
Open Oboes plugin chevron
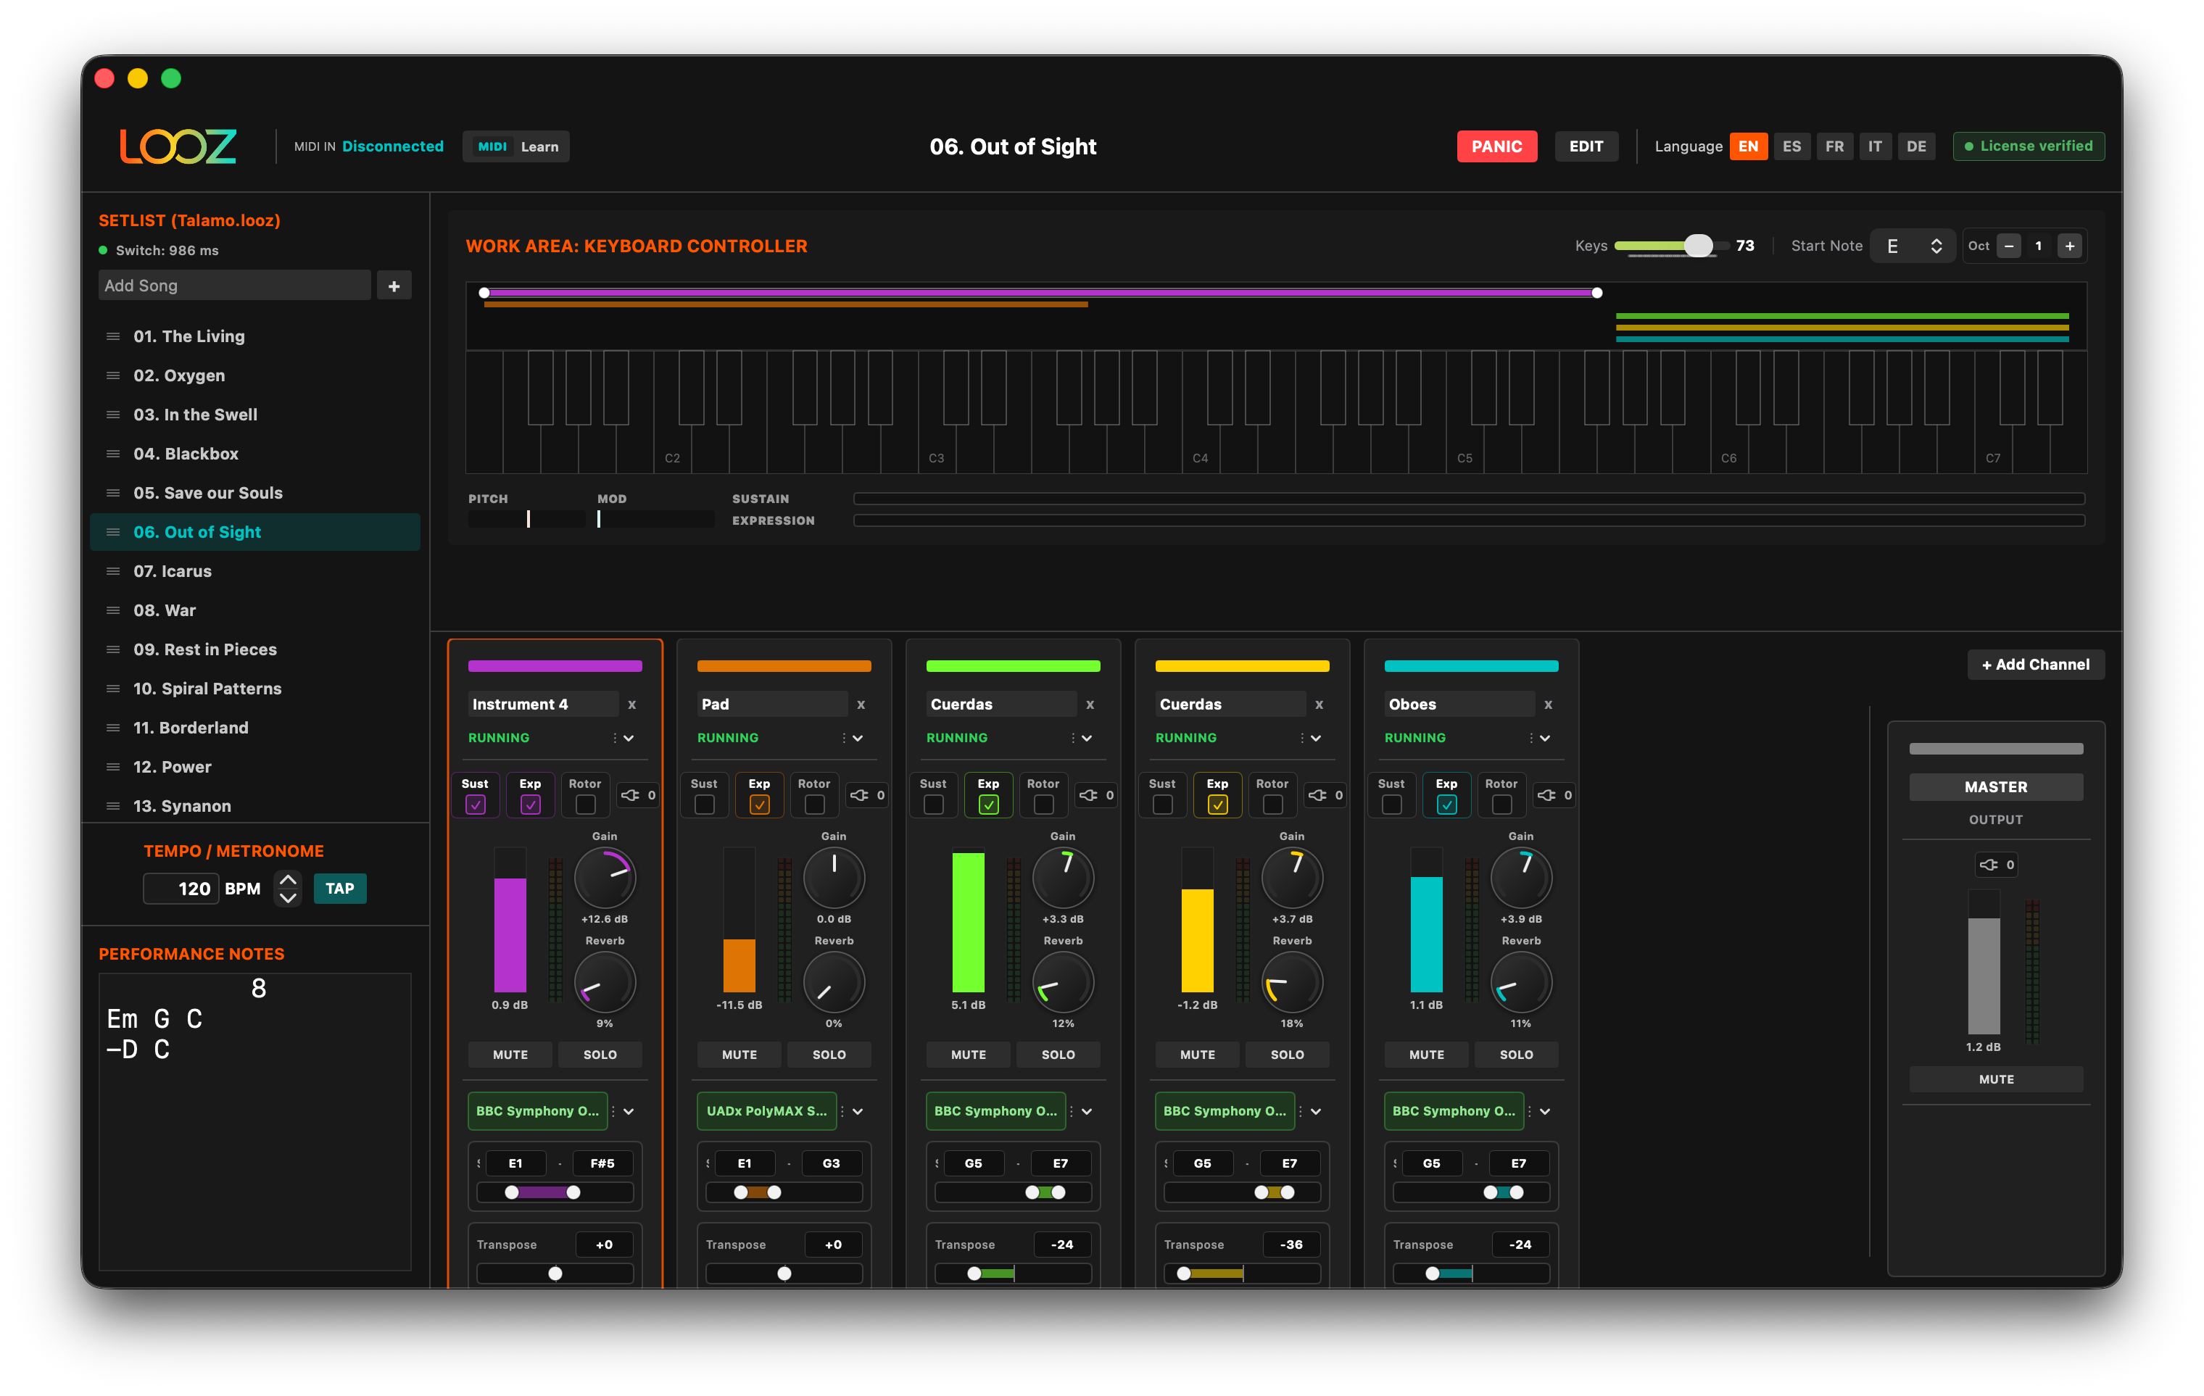(x=1545, y=1111)
